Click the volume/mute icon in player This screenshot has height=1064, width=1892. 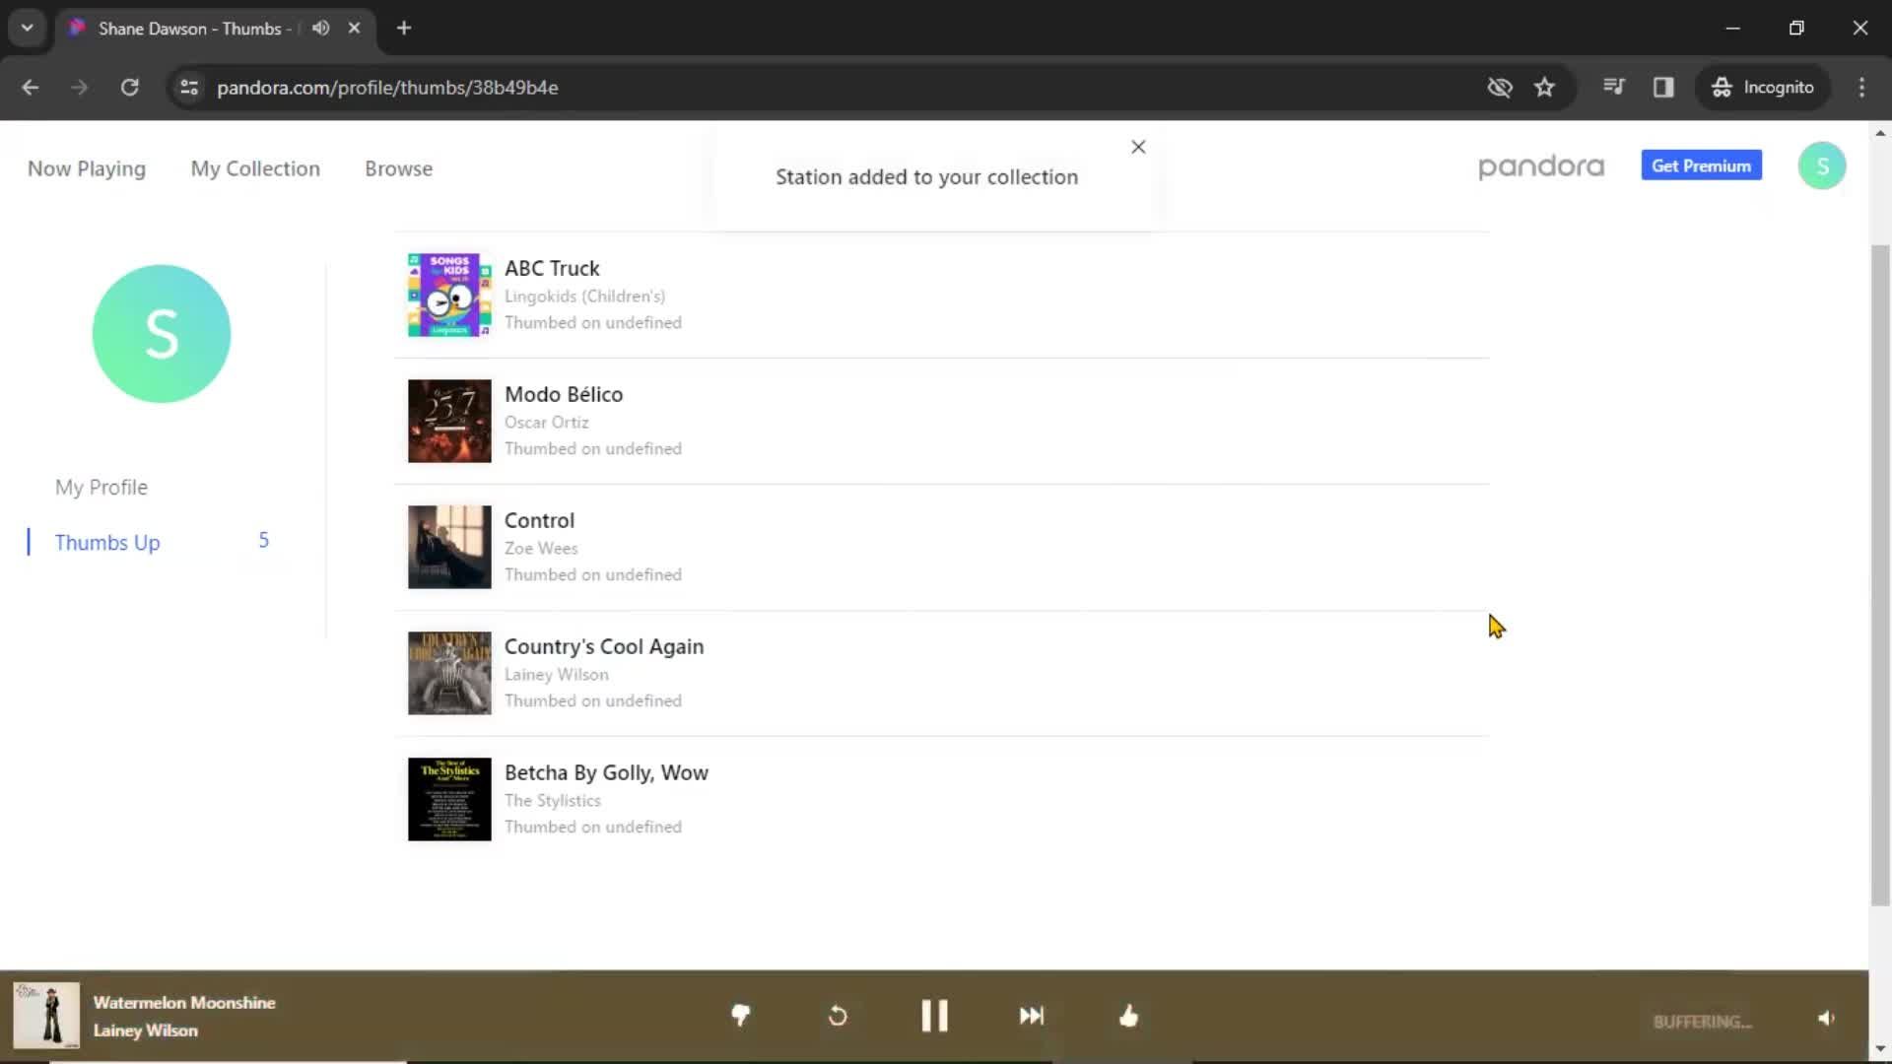coord(1826,1018)
